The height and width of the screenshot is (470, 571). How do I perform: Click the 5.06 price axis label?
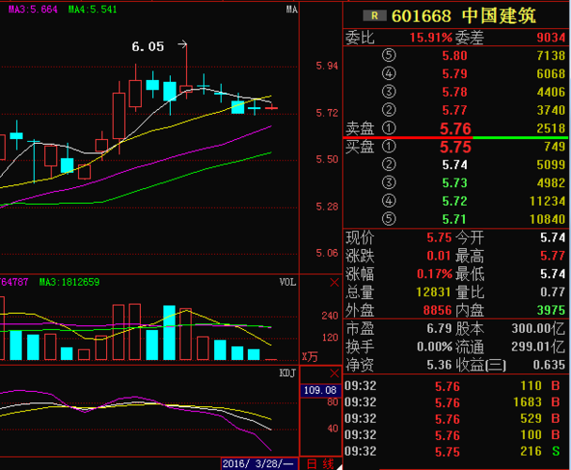(x=327, y=253)
